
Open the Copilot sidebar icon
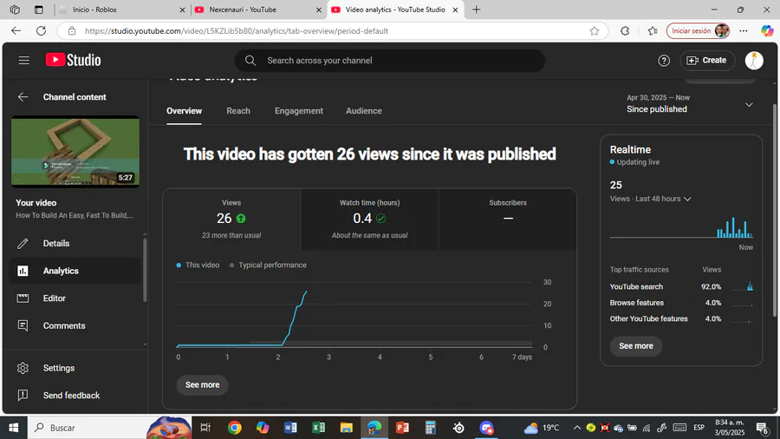[x=767, y=31]
